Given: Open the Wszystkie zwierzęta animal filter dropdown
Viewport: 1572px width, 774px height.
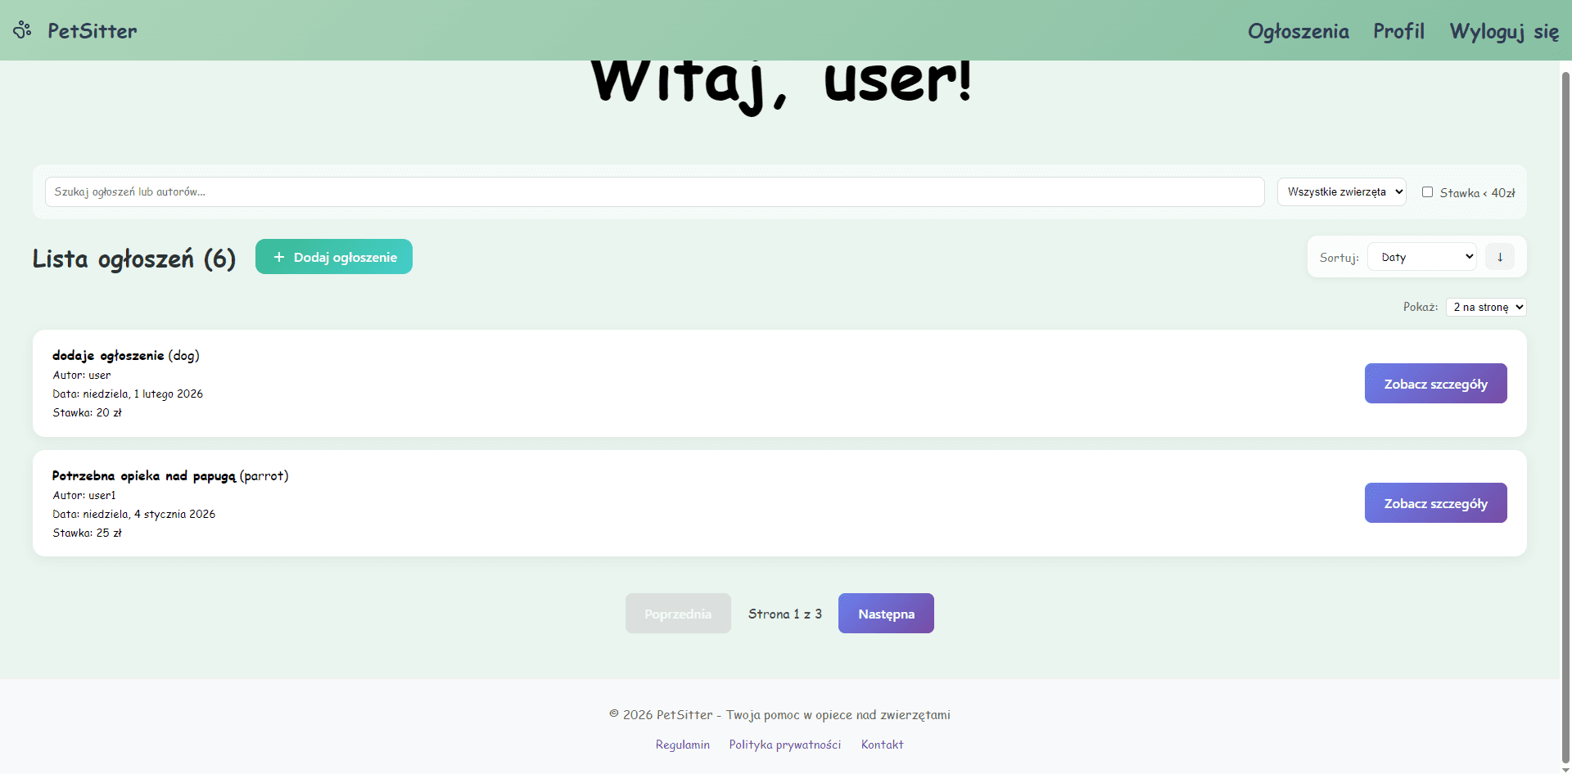Looking at the screenshot, I should [1341, 192].
